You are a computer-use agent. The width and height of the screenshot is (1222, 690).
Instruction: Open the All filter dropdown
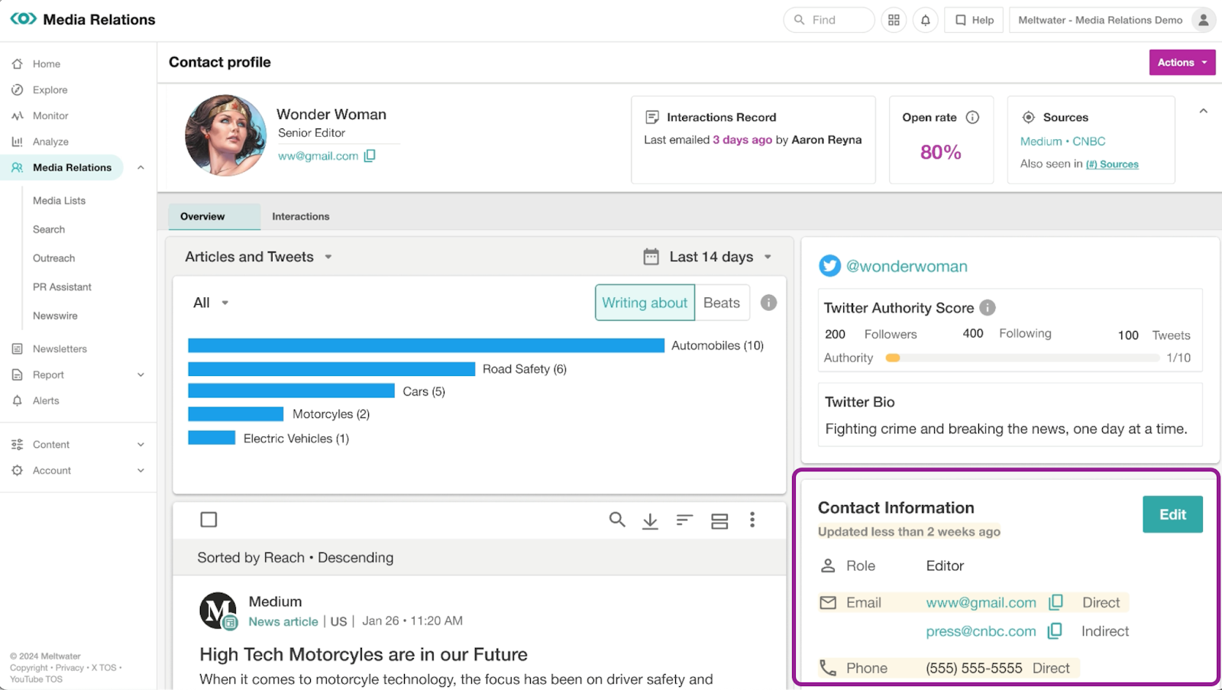coord(211,303)
